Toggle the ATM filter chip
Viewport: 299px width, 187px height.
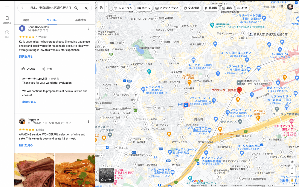point(242,8)
